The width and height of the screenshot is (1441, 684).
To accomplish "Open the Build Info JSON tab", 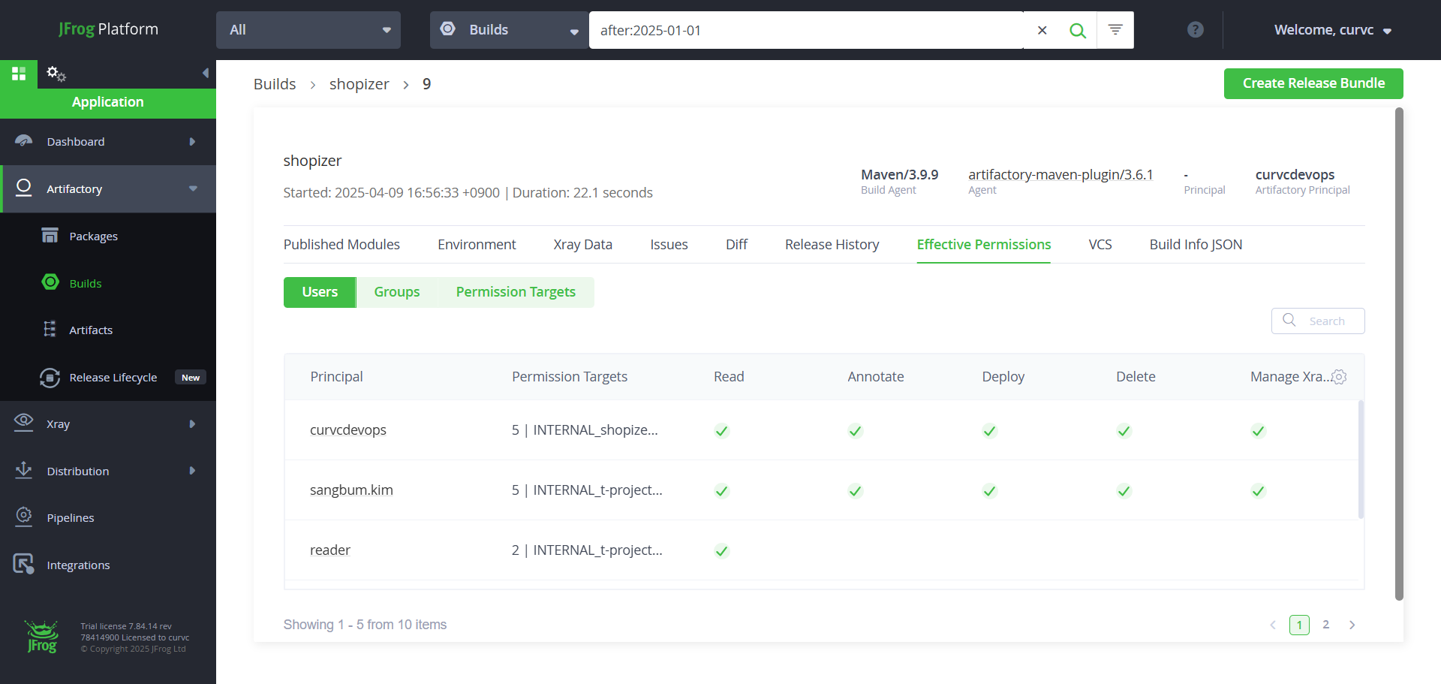I will [x=1196, y=244].
